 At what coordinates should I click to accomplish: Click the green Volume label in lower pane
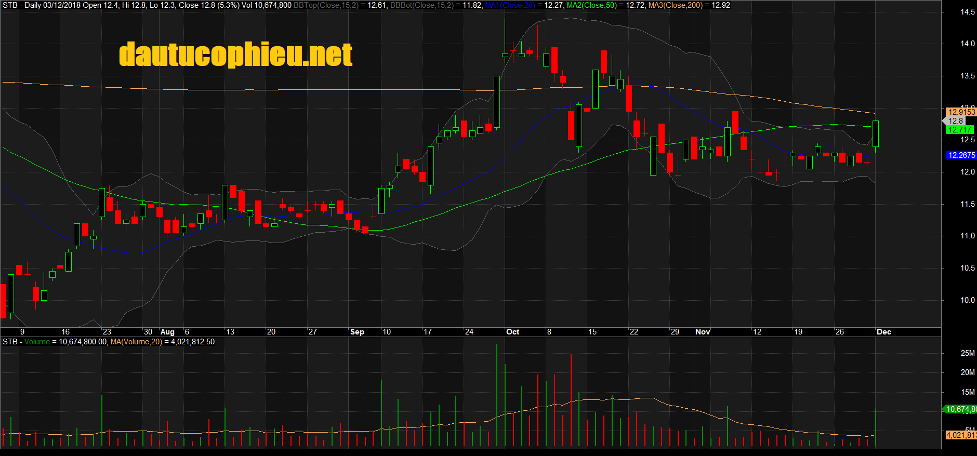[37, 342]
